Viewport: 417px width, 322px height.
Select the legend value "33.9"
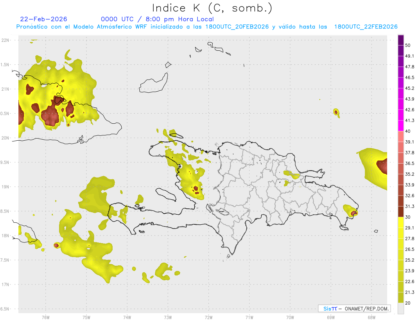[410, 185]
